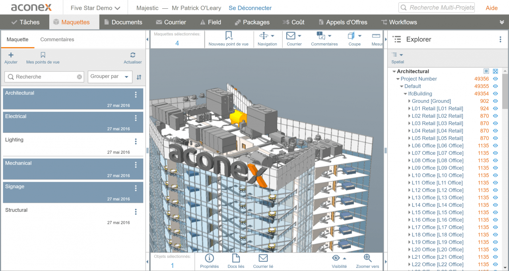Screen dimensions: 509x271
Task: Open the Lighting model options menu
Action: coord(136,141)
